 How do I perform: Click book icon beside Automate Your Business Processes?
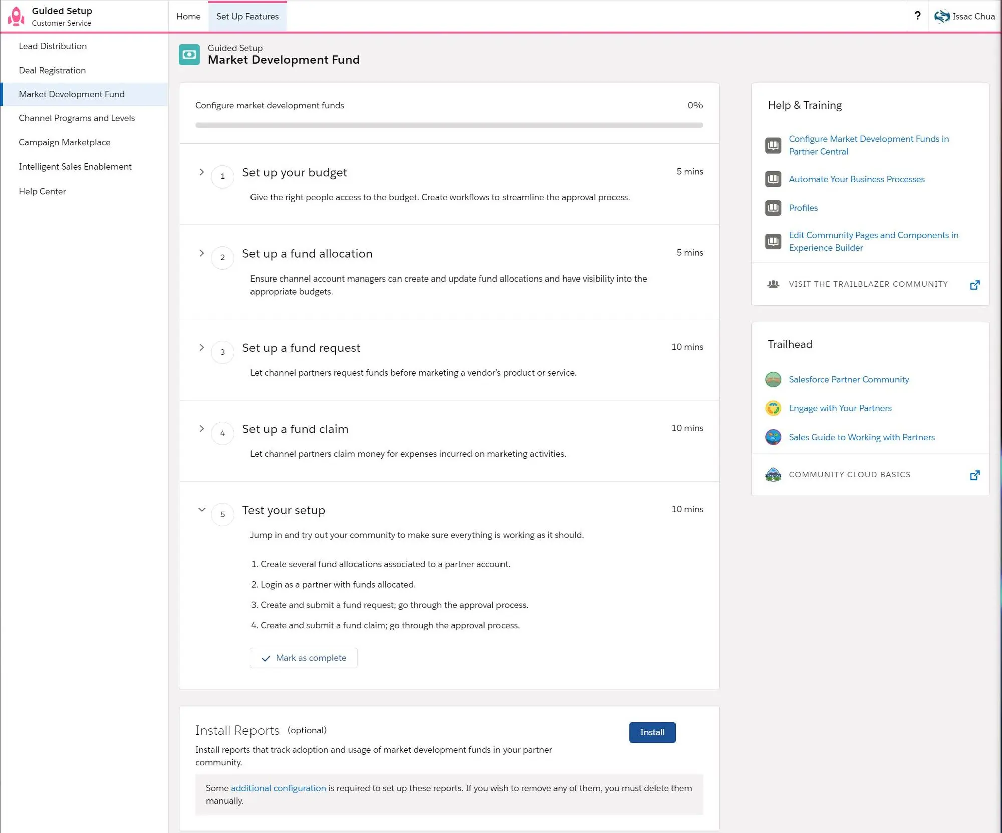click(773, 179)
